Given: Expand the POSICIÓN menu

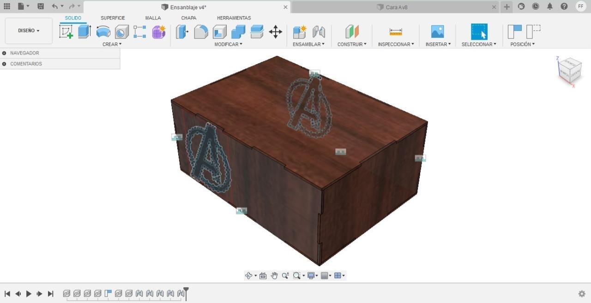Looking at the screenshot, I should point(522,44).
